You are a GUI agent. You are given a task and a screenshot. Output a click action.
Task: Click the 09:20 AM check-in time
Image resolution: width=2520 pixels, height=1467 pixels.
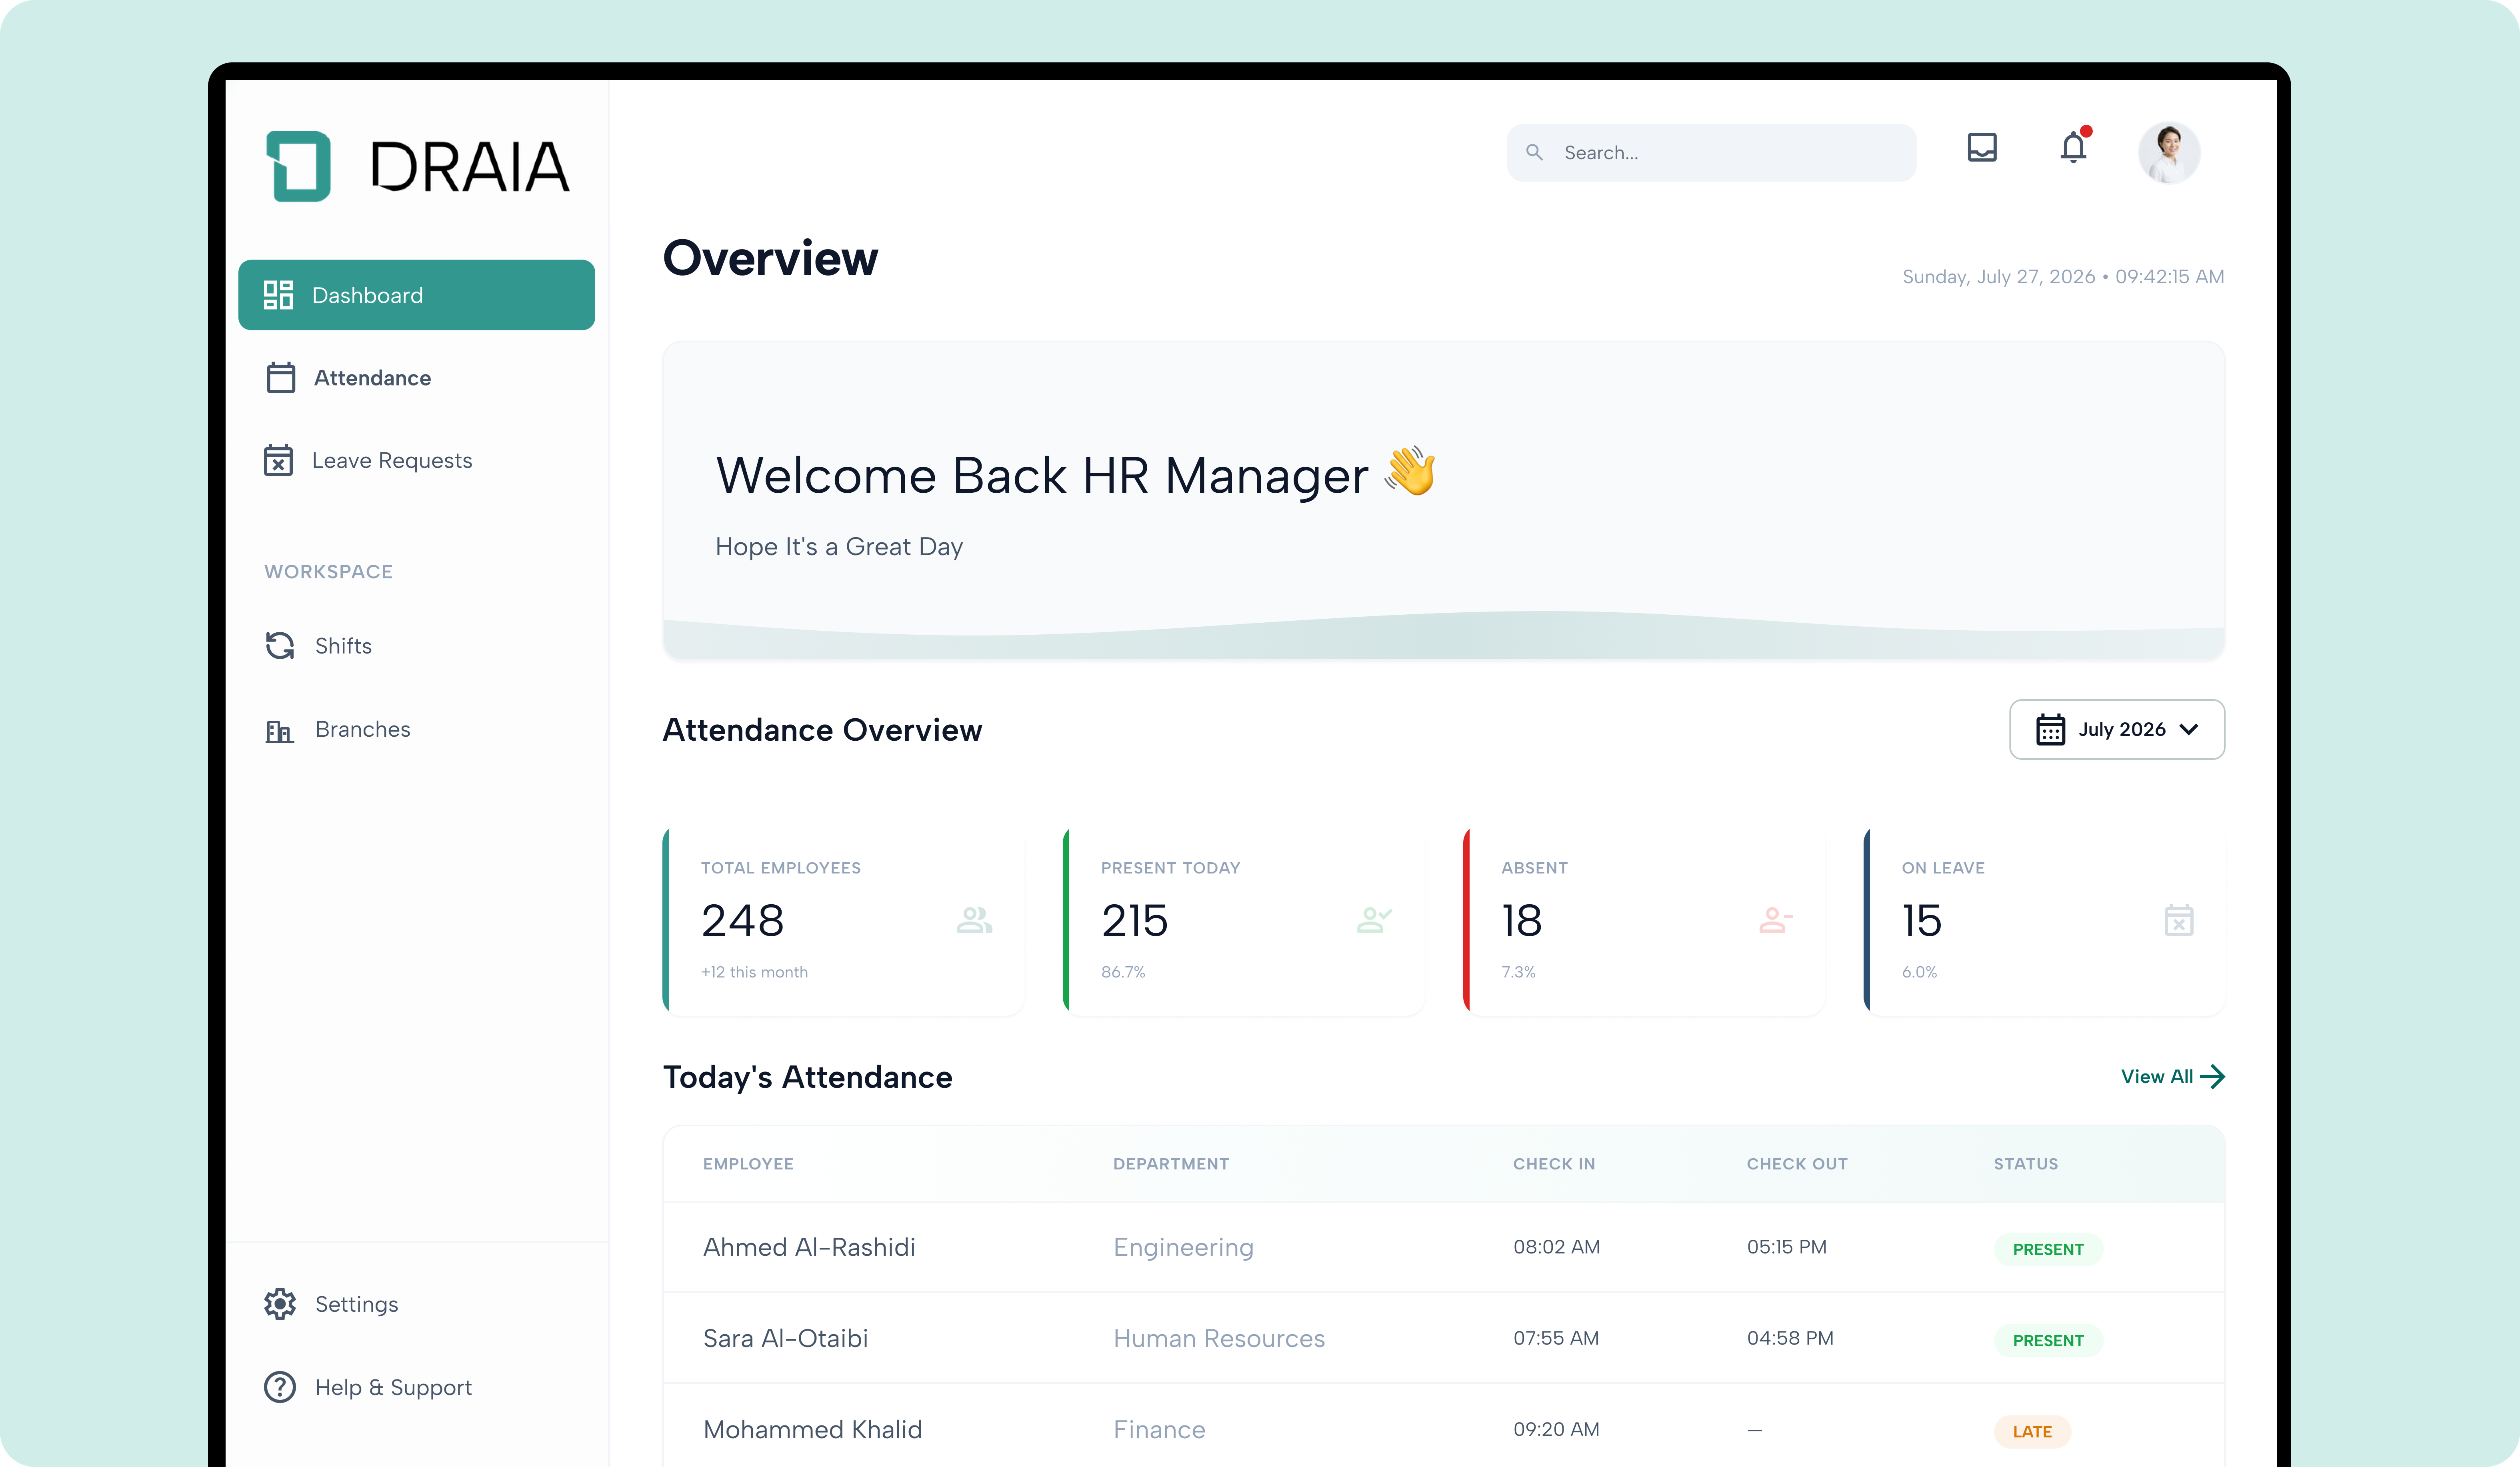[1556, 1429]
